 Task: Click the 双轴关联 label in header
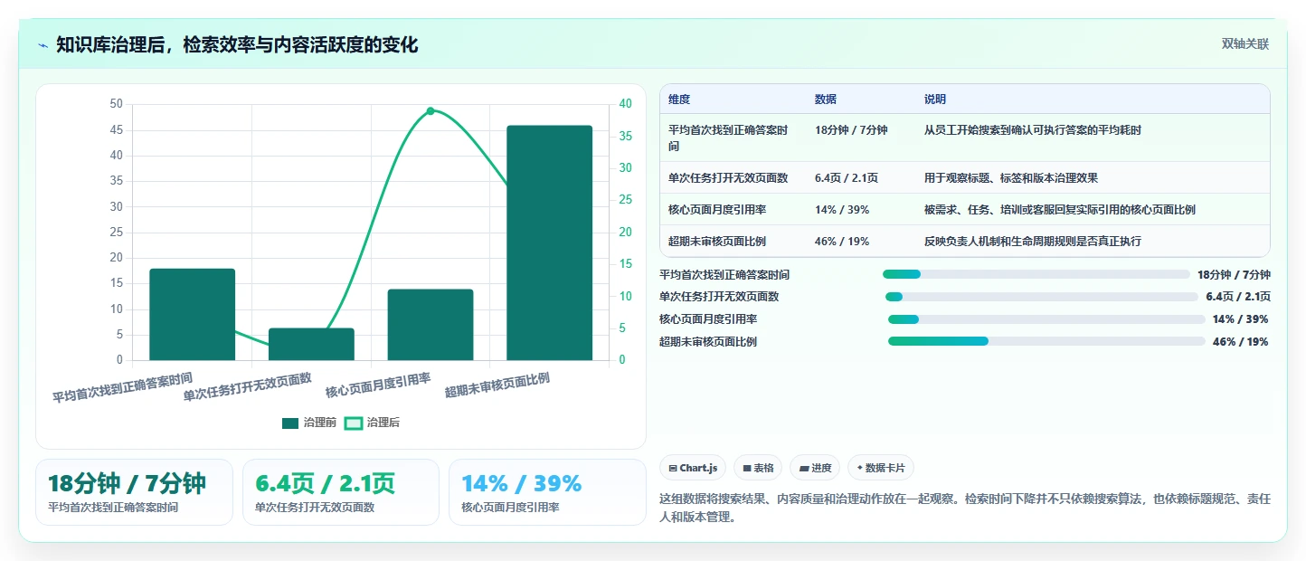tap(1245, 44)
